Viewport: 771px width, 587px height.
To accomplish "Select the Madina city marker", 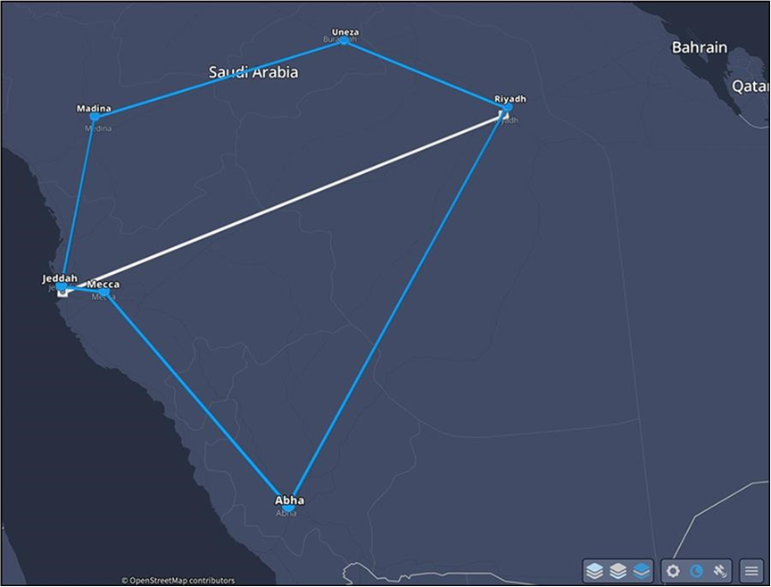I will click(x=95, y=117).
